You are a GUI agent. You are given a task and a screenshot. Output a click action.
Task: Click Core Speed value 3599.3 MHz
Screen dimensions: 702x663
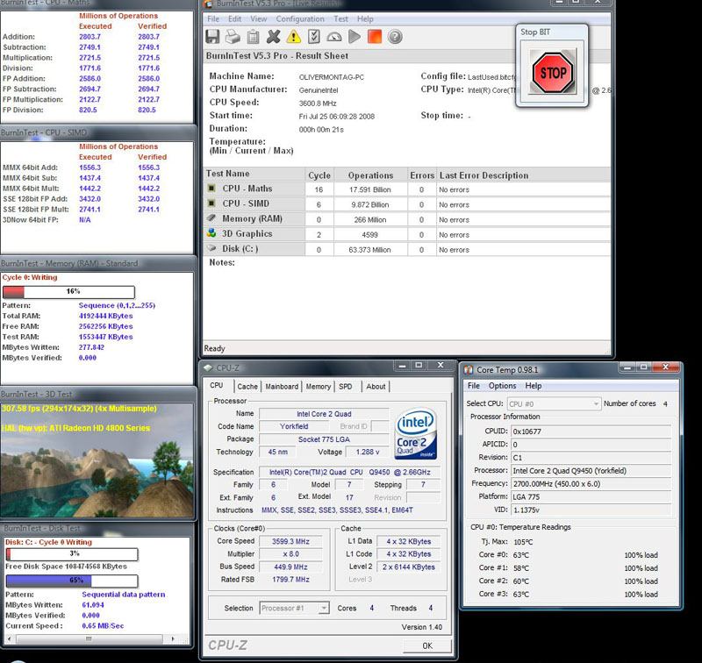click(290, 541)
